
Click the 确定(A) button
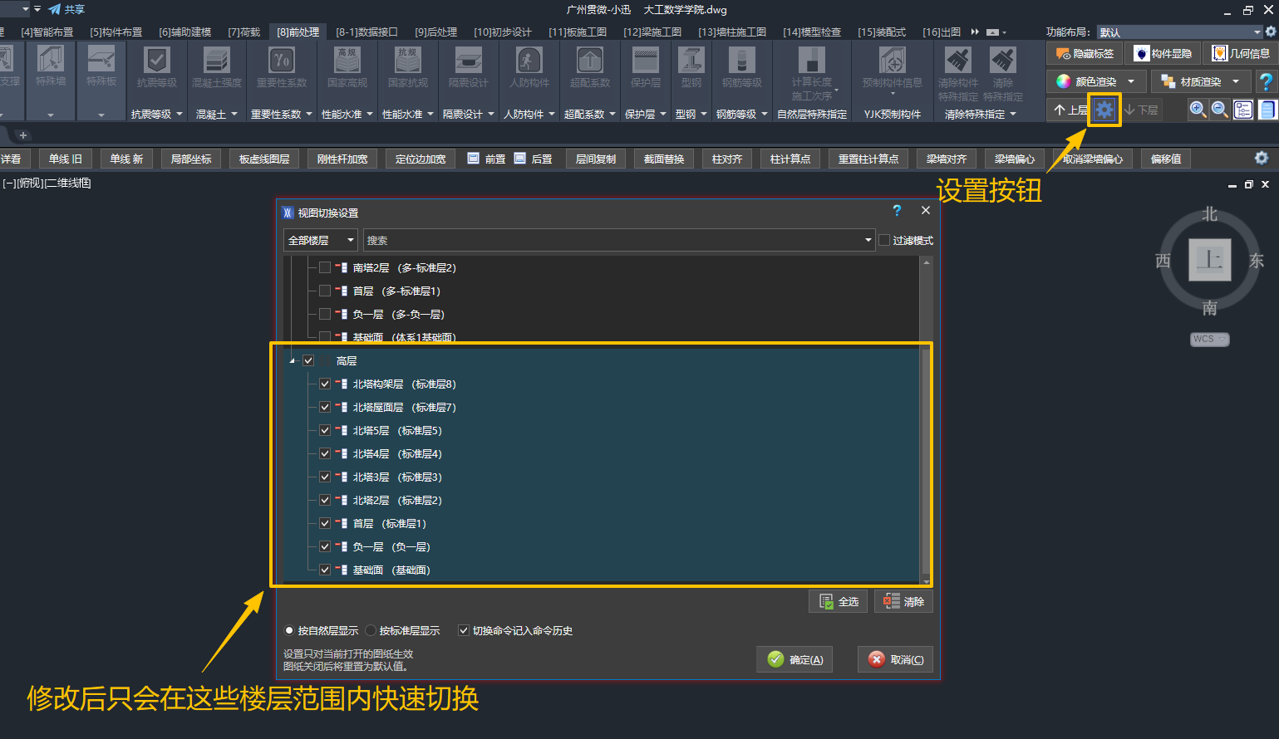point(794,659)
